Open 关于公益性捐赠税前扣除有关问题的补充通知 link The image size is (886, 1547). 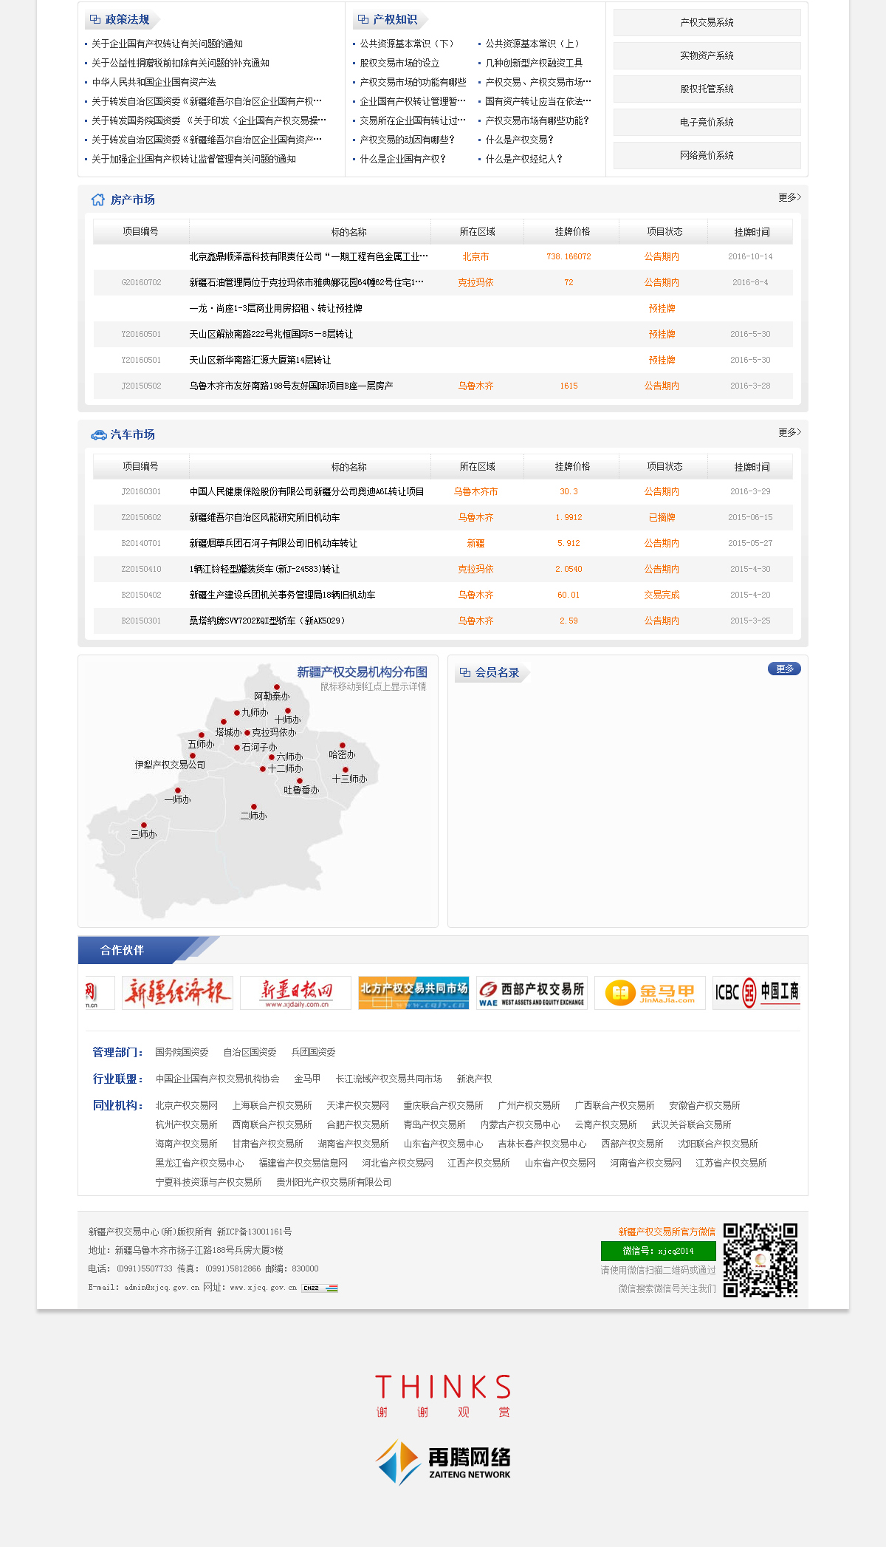pos(181,63)
